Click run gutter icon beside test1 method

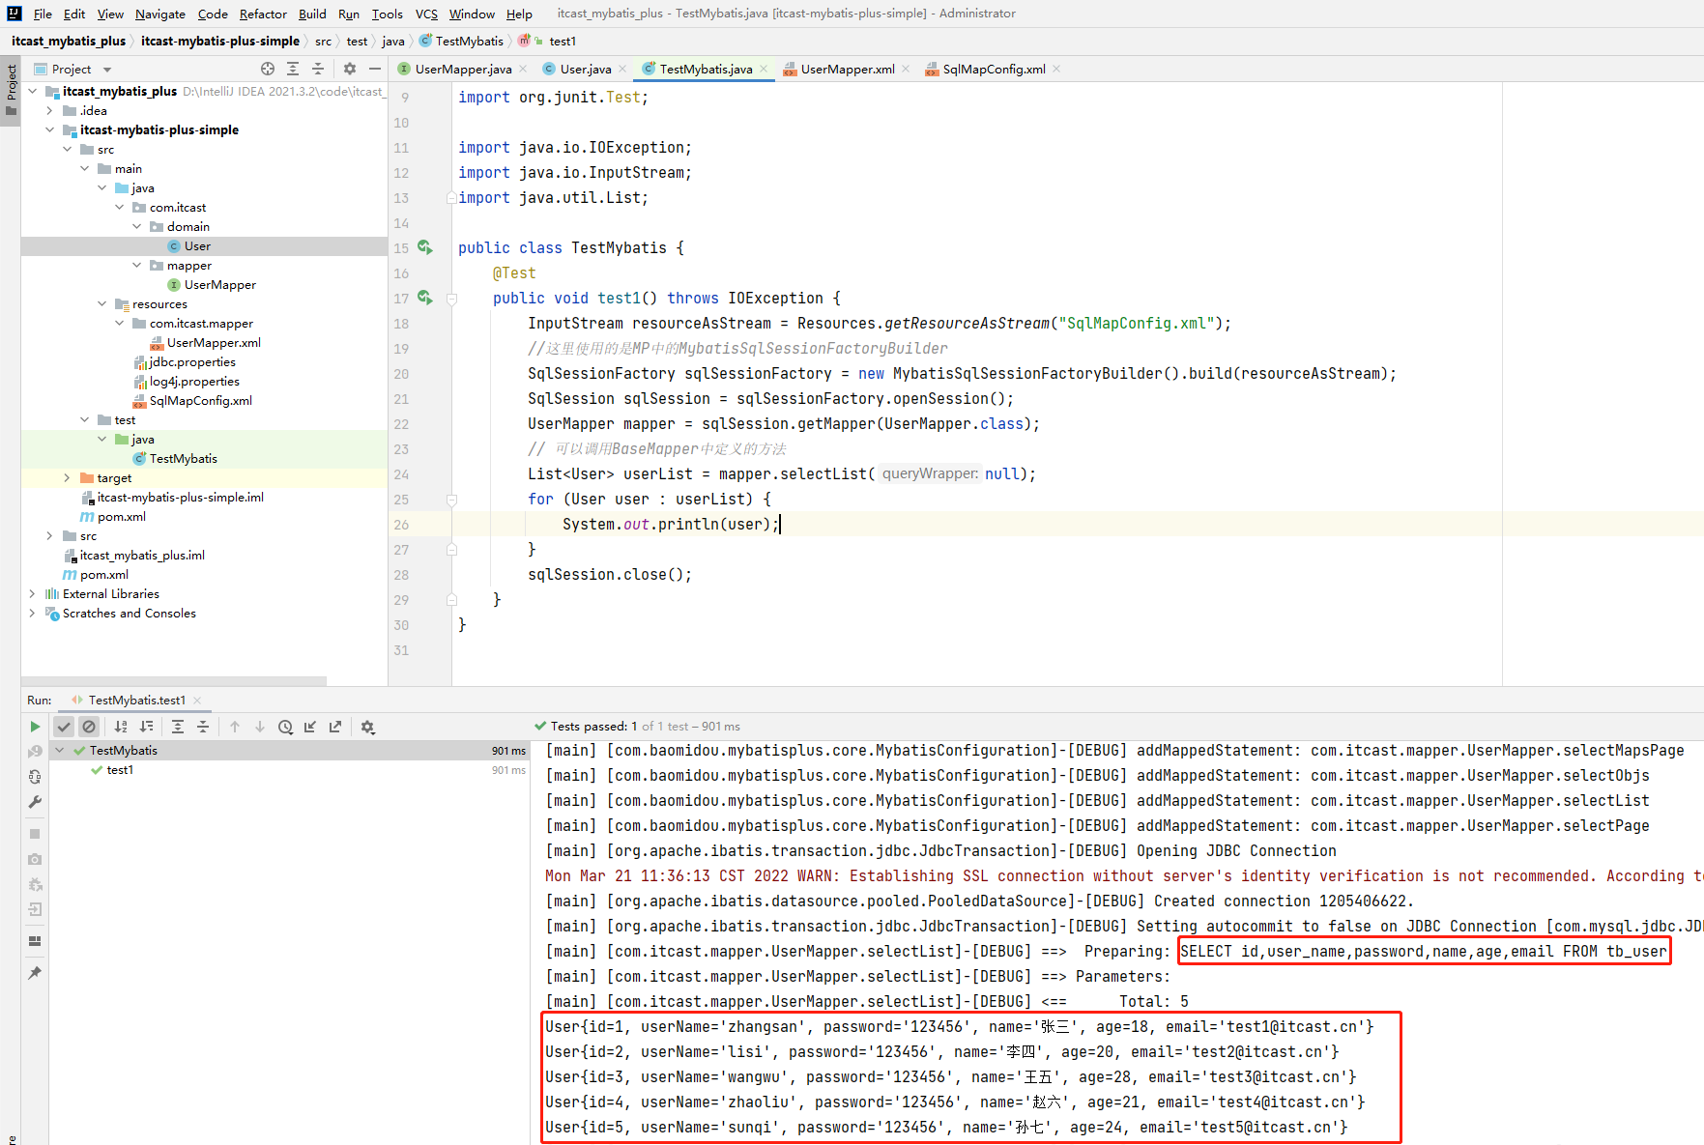click(424, 298)
